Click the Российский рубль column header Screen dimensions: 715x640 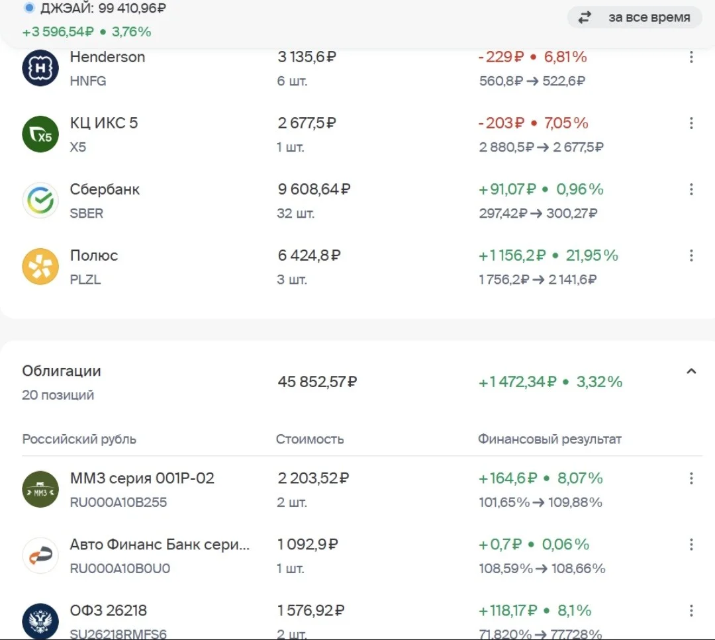79,439
